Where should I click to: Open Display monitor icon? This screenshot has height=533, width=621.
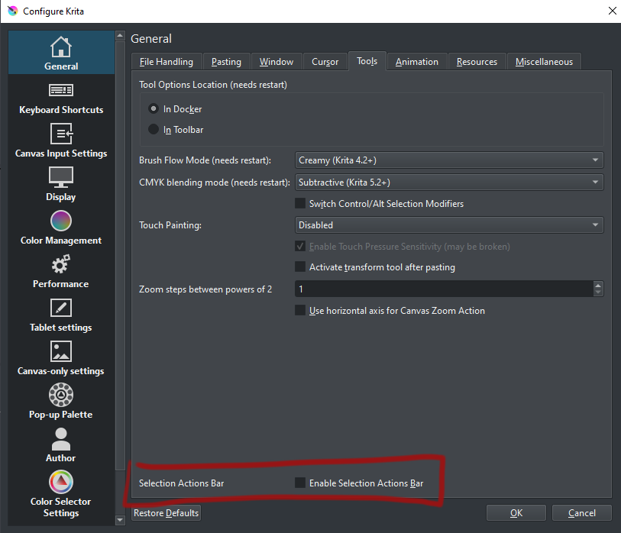point(61,177)
